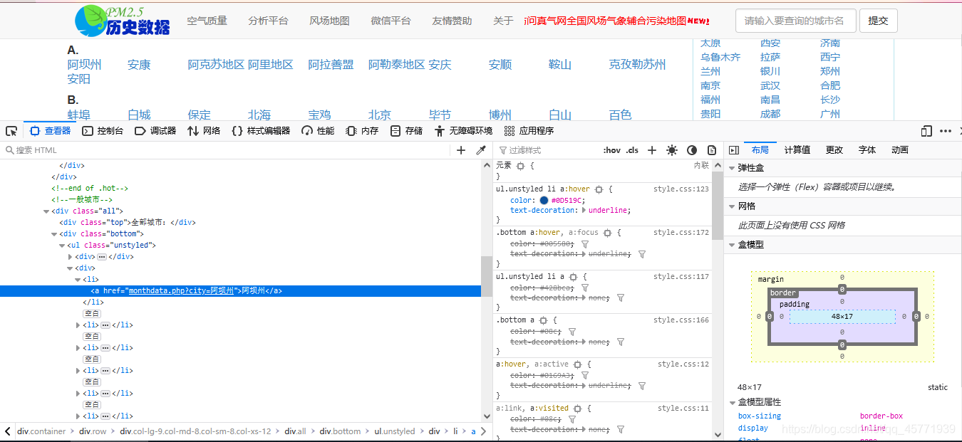
Task: Filter rules for overridden color #005580
Action: click(x=585, y=244)
